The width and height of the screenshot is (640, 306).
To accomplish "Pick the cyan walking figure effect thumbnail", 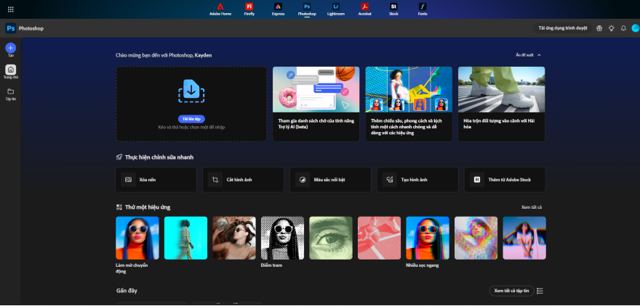I will point(185,238).
